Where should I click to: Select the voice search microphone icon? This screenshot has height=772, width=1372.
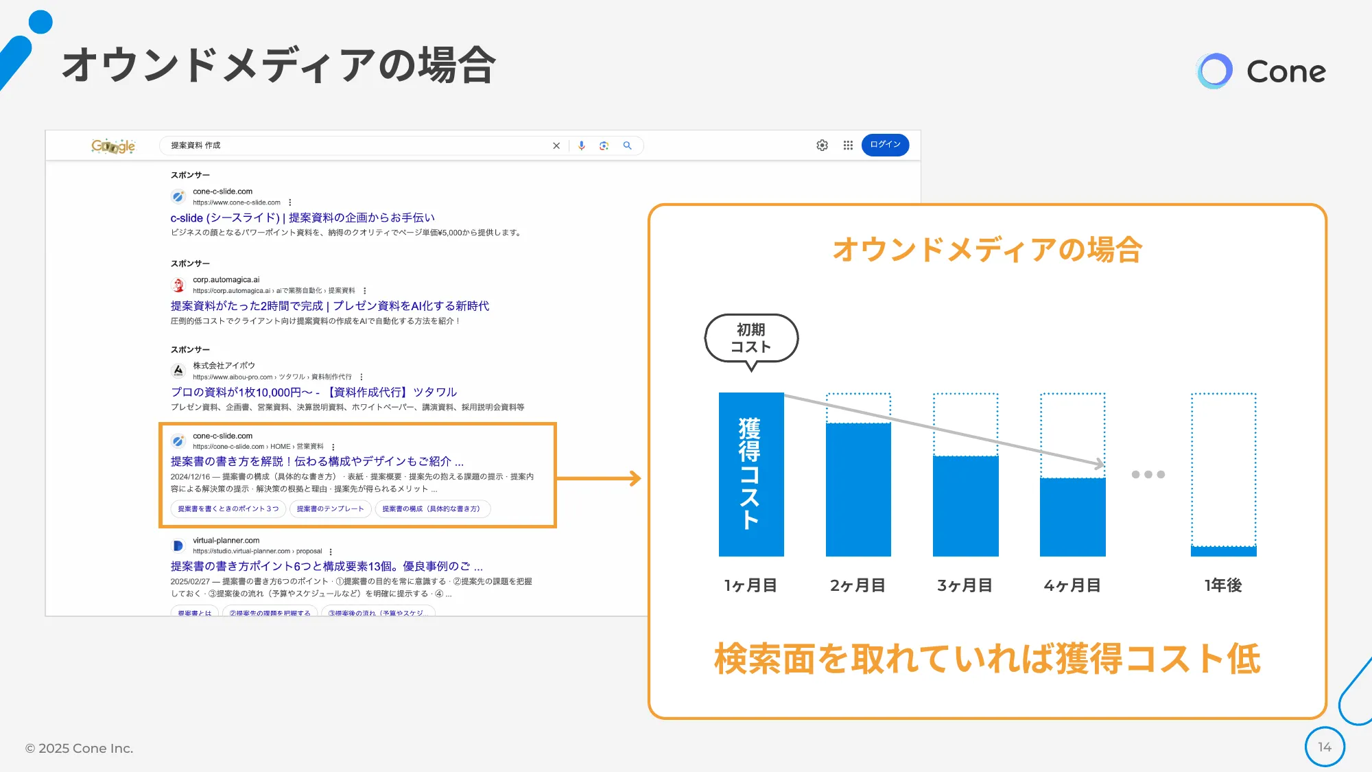[581, 145]
